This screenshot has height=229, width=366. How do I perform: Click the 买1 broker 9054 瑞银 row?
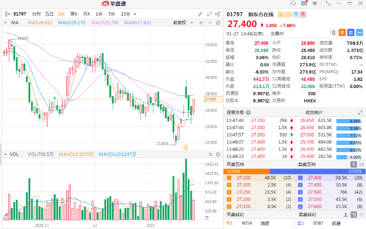[259, 223]
